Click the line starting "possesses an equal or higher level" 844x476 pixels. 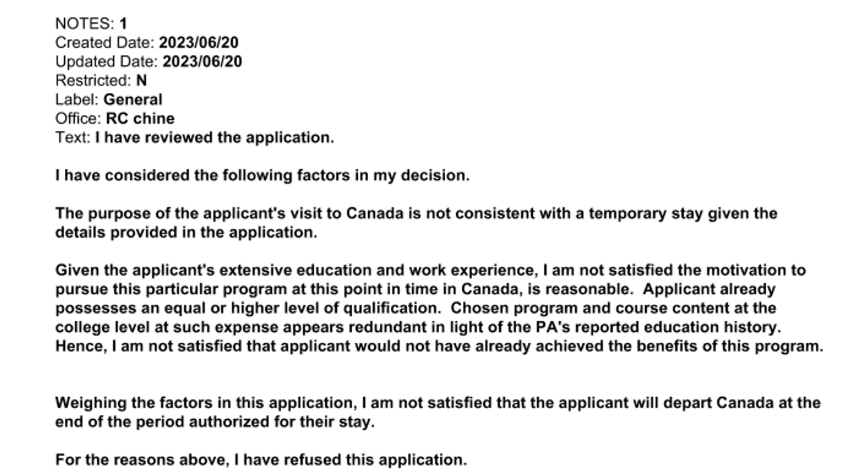coord(415,308)
